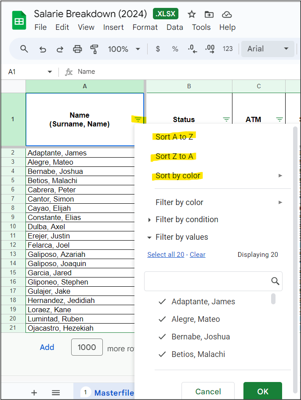This screenshot has height=400, width=301.
Task: Click the filter icon in Name column
Action: coord(138,119)
